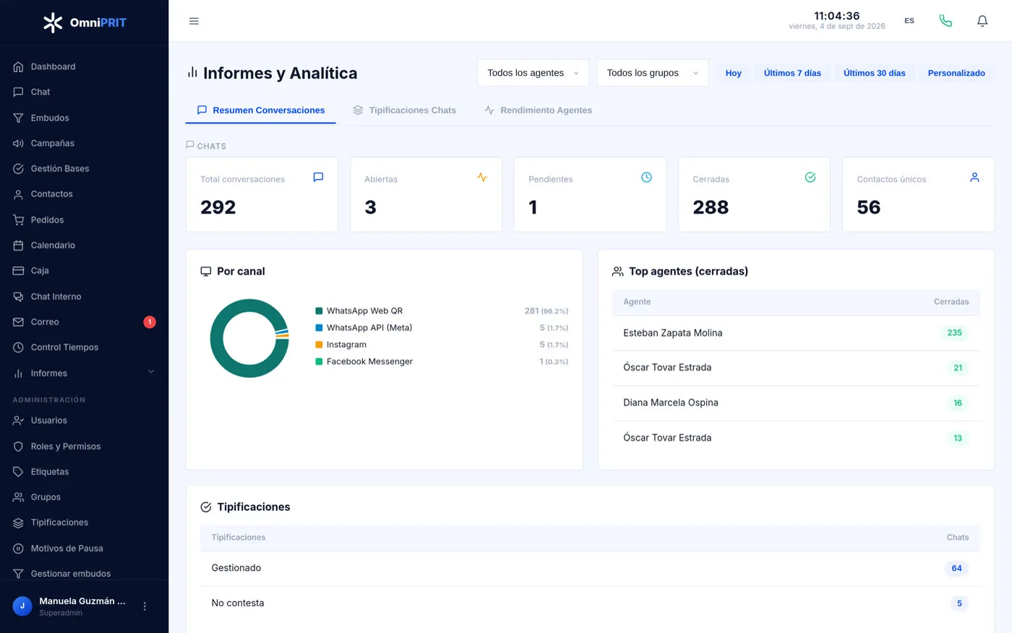Open Todos los agentes dropdown
Image resolution: width=1012 pixels, height=633 pixels.
coord(533,73)
